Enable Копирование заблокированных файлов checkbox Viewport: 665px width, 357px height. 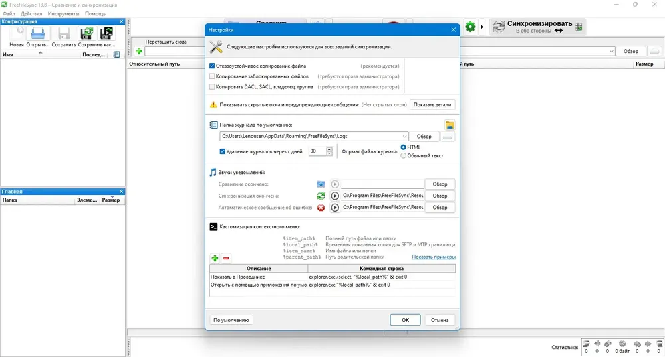(x=212, y=76)
